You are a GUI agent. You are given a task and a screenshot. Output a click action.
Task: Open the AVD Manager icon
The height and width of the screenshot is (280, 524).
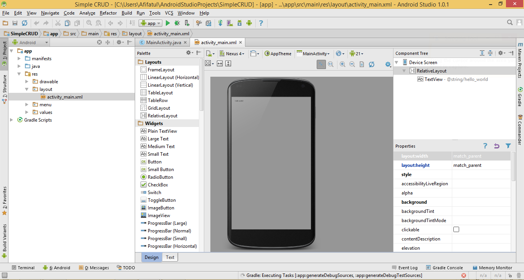(x=230, y=23)
